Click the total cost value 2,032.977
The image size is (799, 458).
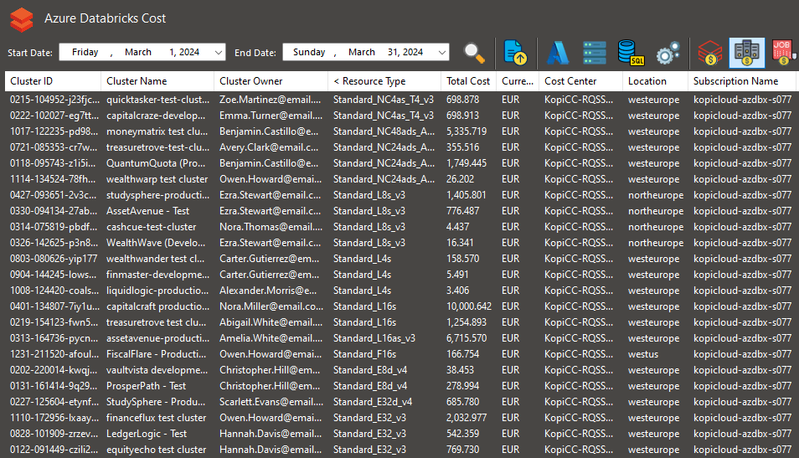pyautogui.click(x=467, y=418)
